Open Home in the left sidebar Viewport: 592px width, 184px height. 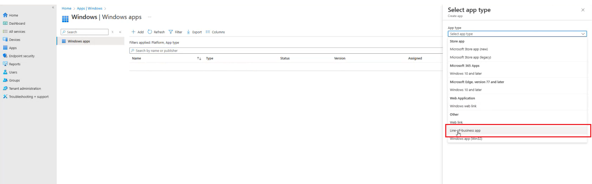13,15
